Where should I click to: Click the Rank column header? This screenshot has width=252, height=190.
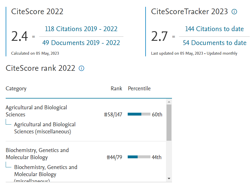pos(116,89)
